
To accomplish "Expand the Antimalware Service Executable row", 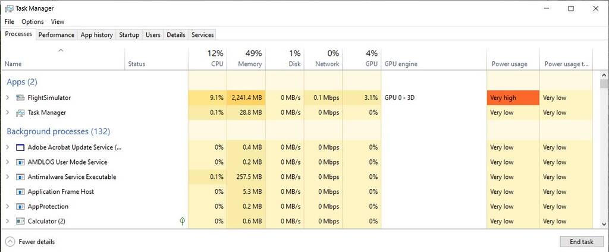I will click(x=8, y=177).
